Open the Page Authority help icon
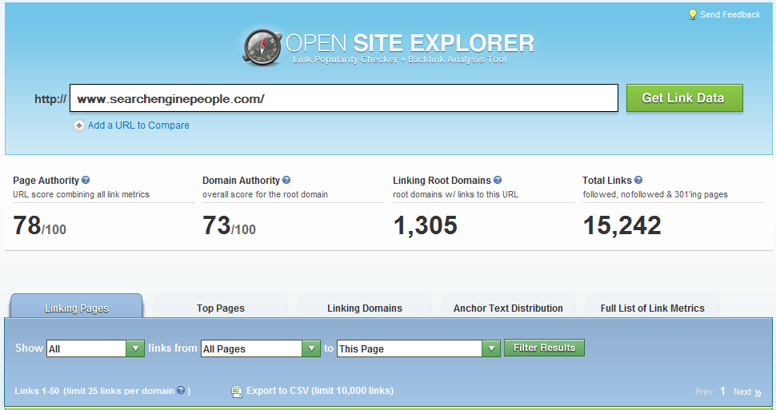 (86, 181)
